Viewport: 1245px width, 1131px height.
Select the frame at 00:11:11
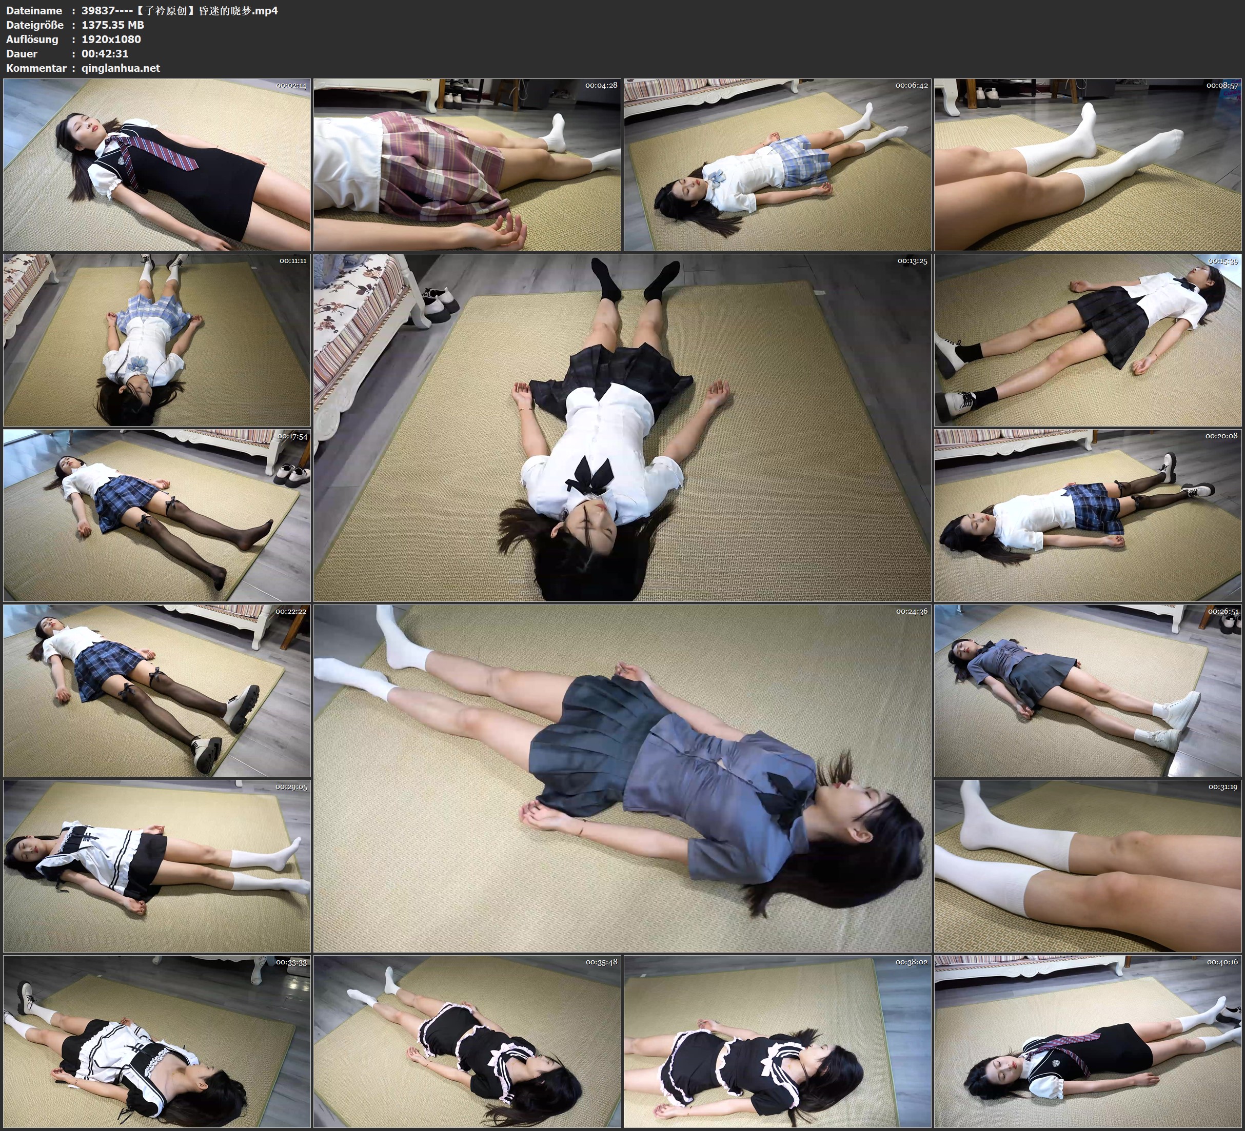click(x=157, y=339)
